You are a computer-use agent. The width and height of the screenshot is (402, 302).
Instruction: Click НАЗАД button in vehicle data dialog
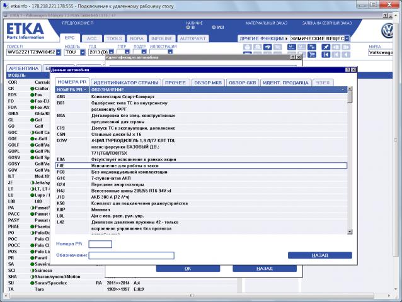click(x=319, y=255)
